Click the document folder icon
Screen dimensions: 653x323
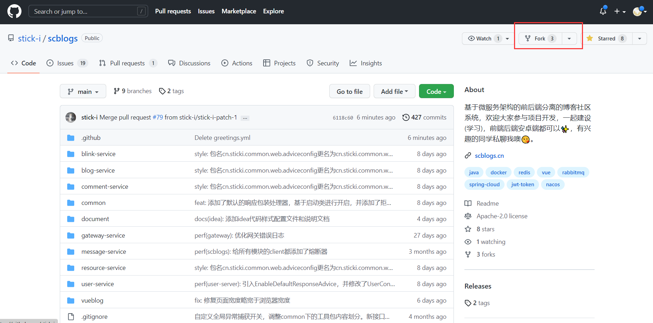tap(71, 219)
